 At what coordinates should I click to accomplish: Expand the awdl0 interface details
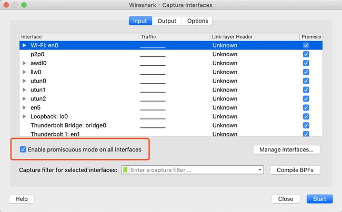(24, 63)
